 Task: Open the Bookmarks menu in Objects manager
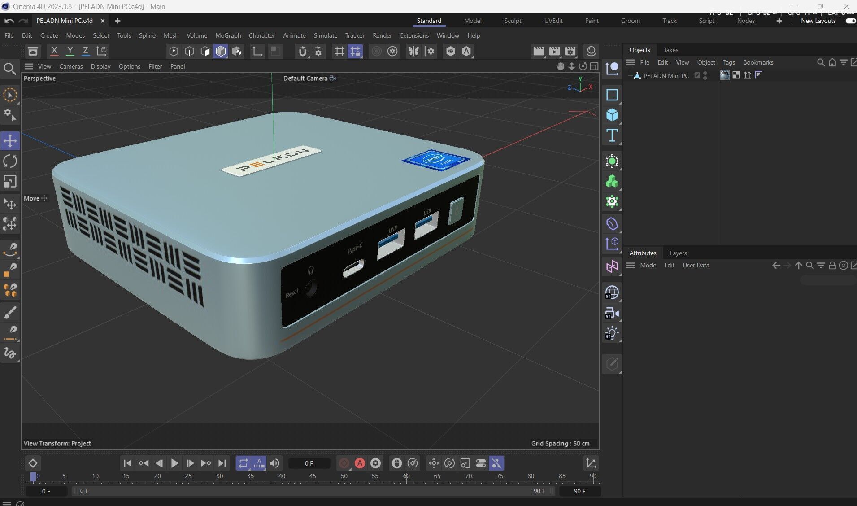pos(758,62)
